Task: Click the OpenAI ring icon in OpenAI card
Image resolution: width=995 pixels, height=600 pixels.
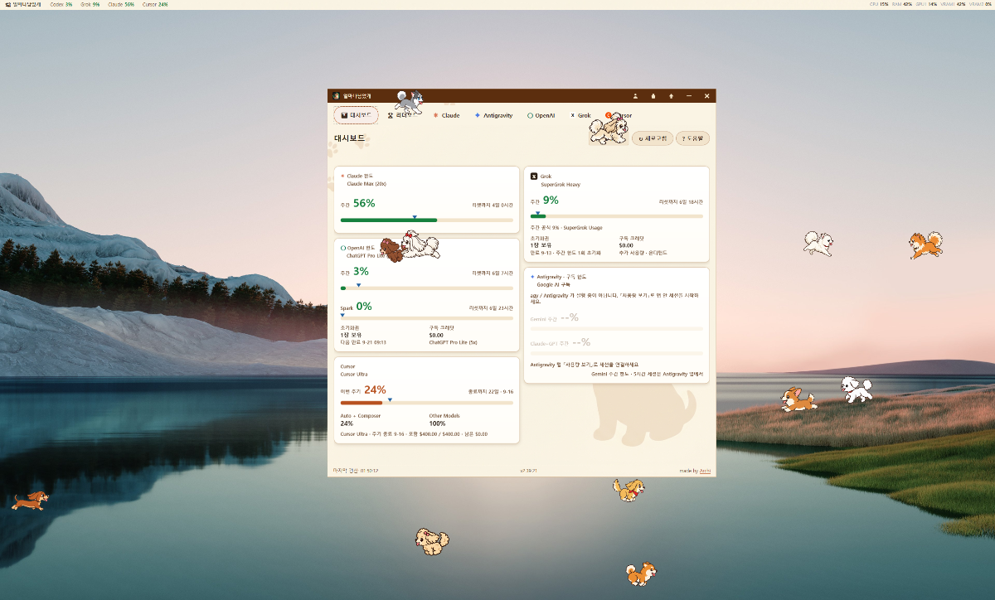Action: (343, 248)
